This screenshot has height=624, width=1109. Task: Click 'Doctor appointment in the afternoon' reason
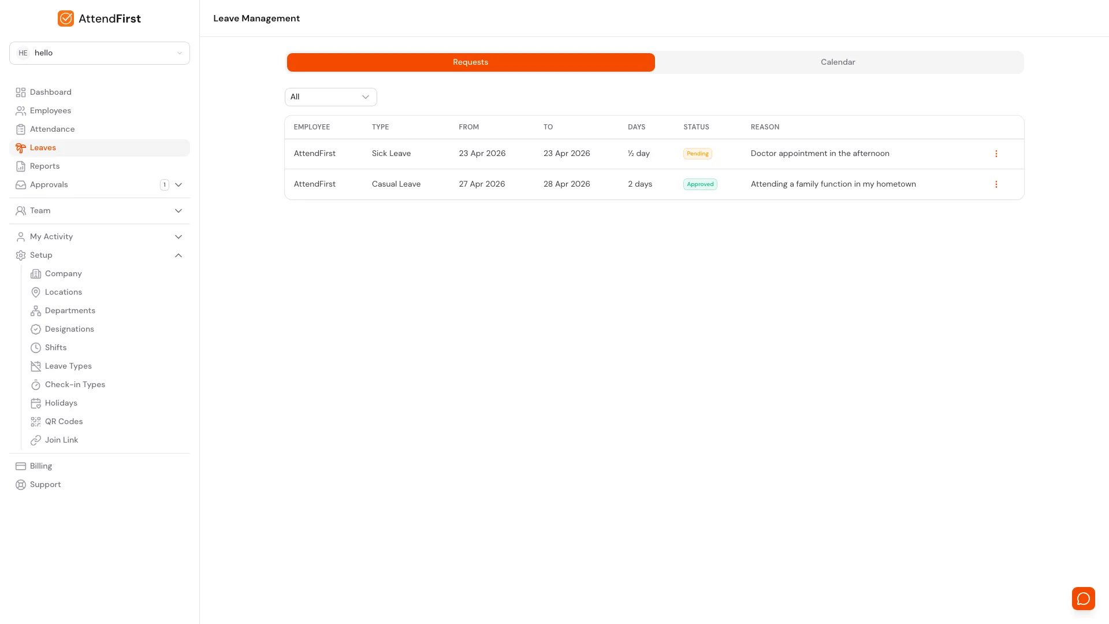coord(820,154)
